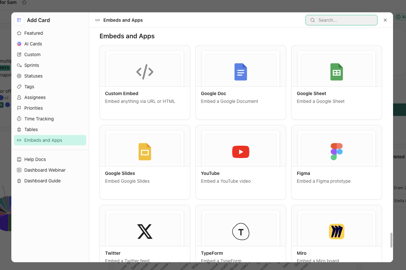Click the Tables layers icon

point(19,129)
